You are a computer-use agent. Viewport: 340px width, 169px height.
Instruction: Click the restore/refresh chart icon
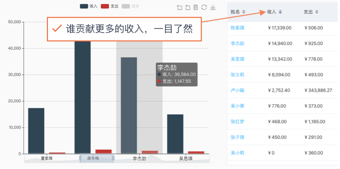click(x=204, y=7)
